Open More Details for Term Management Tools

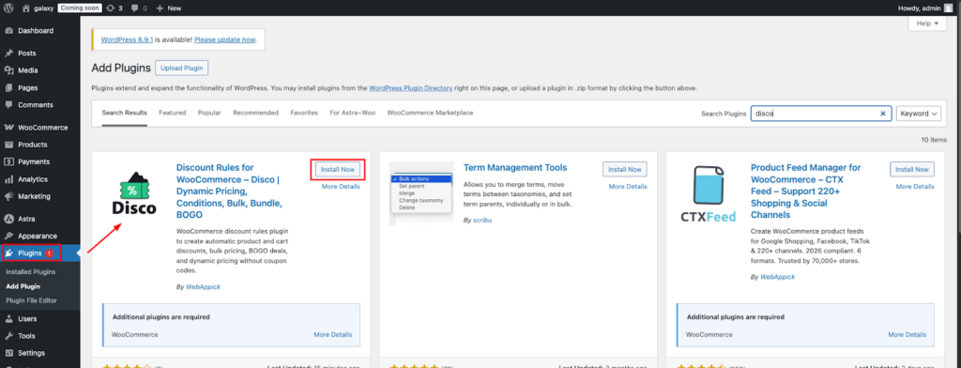(628, 187)
